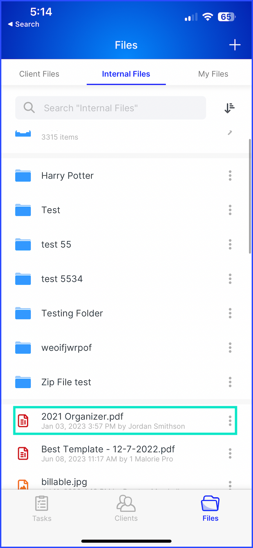Switch to the My Files tab

tap(213, 74)
